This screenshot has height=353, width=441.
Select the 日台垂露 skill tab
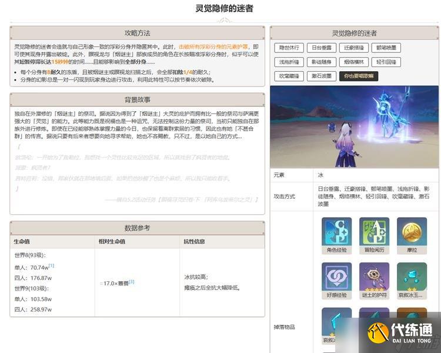[x=322, y=48]
